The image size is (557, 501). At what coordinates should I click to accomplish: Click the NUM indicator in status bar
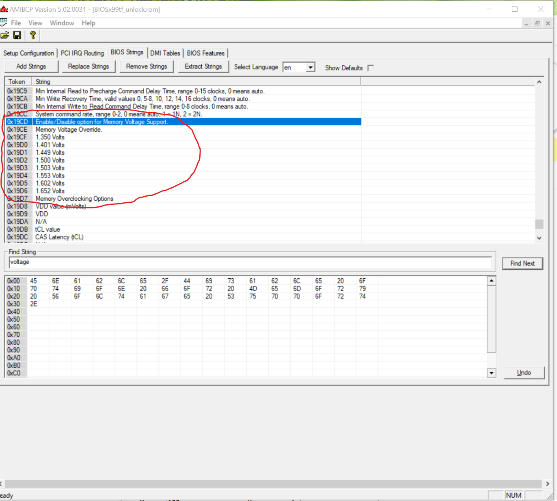pos(514,495)
